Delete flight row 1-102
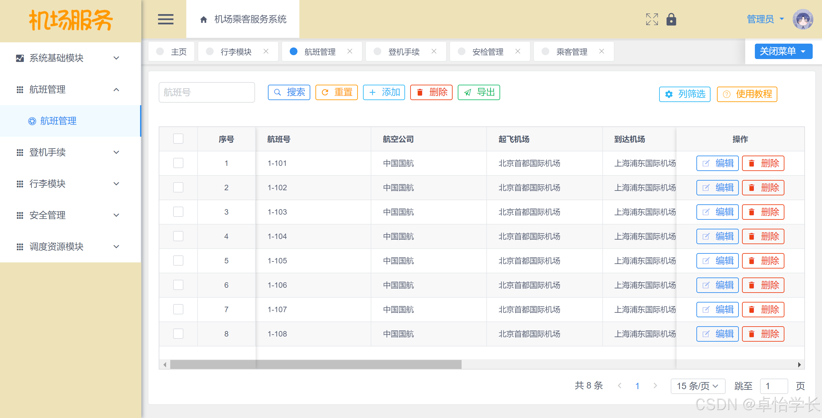Image resolution: width=822 pixels, height=418 pixels. tap(763, 188)
